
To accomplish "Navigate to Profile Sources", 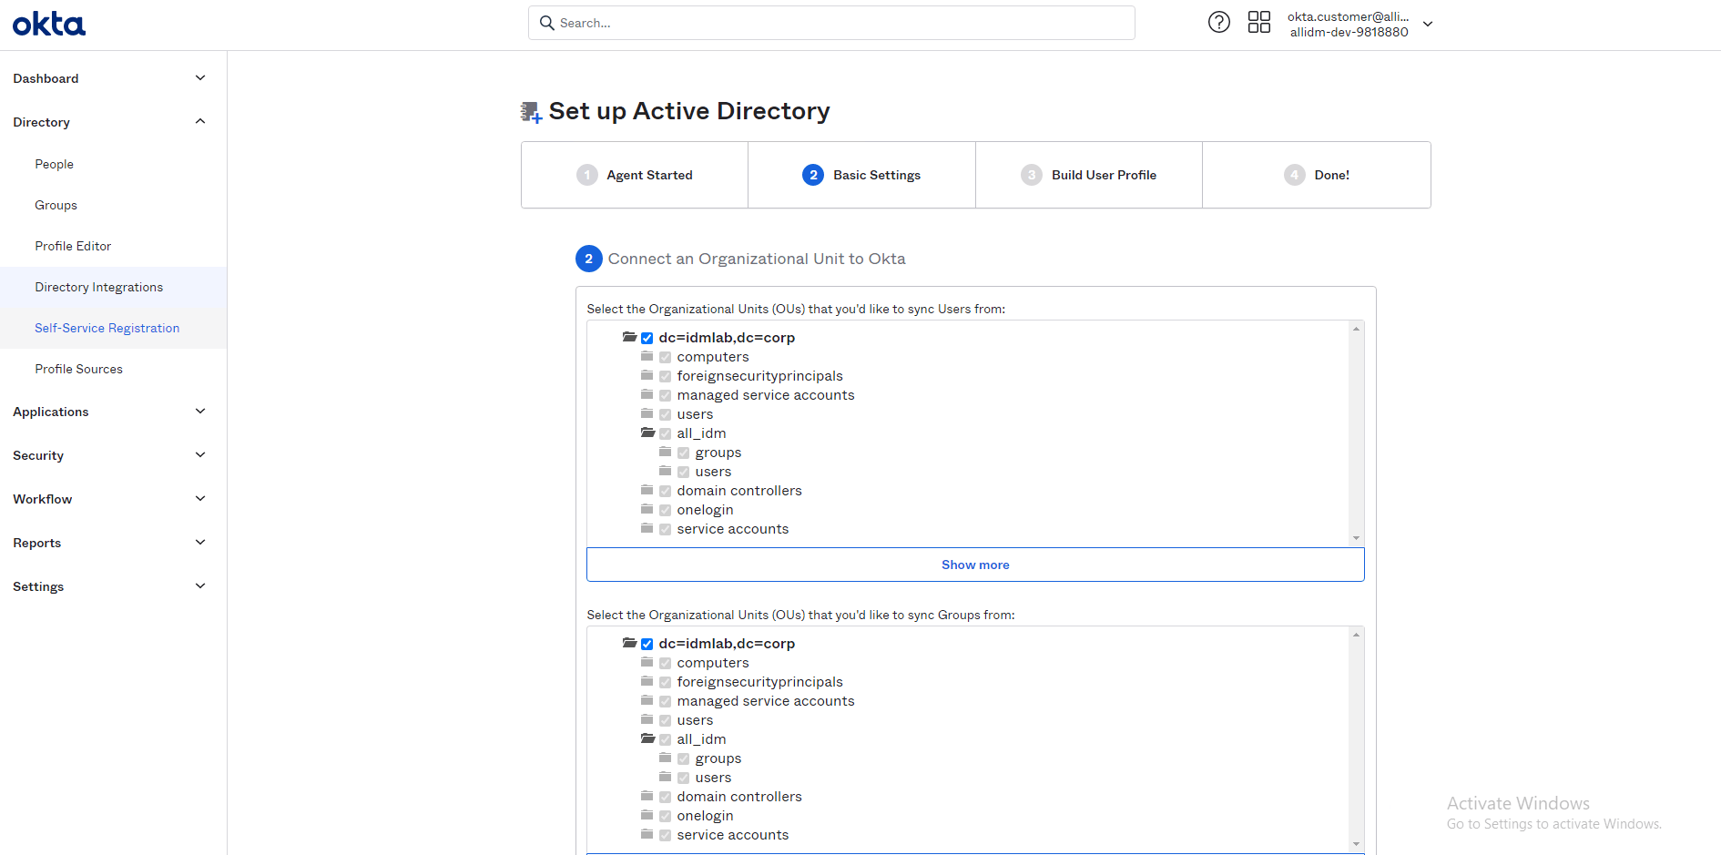I will pyautogui.click(x=79, y=369).
